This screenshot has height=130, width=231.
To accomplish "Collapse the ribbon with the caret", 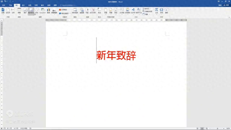I will tap(229, 17).
